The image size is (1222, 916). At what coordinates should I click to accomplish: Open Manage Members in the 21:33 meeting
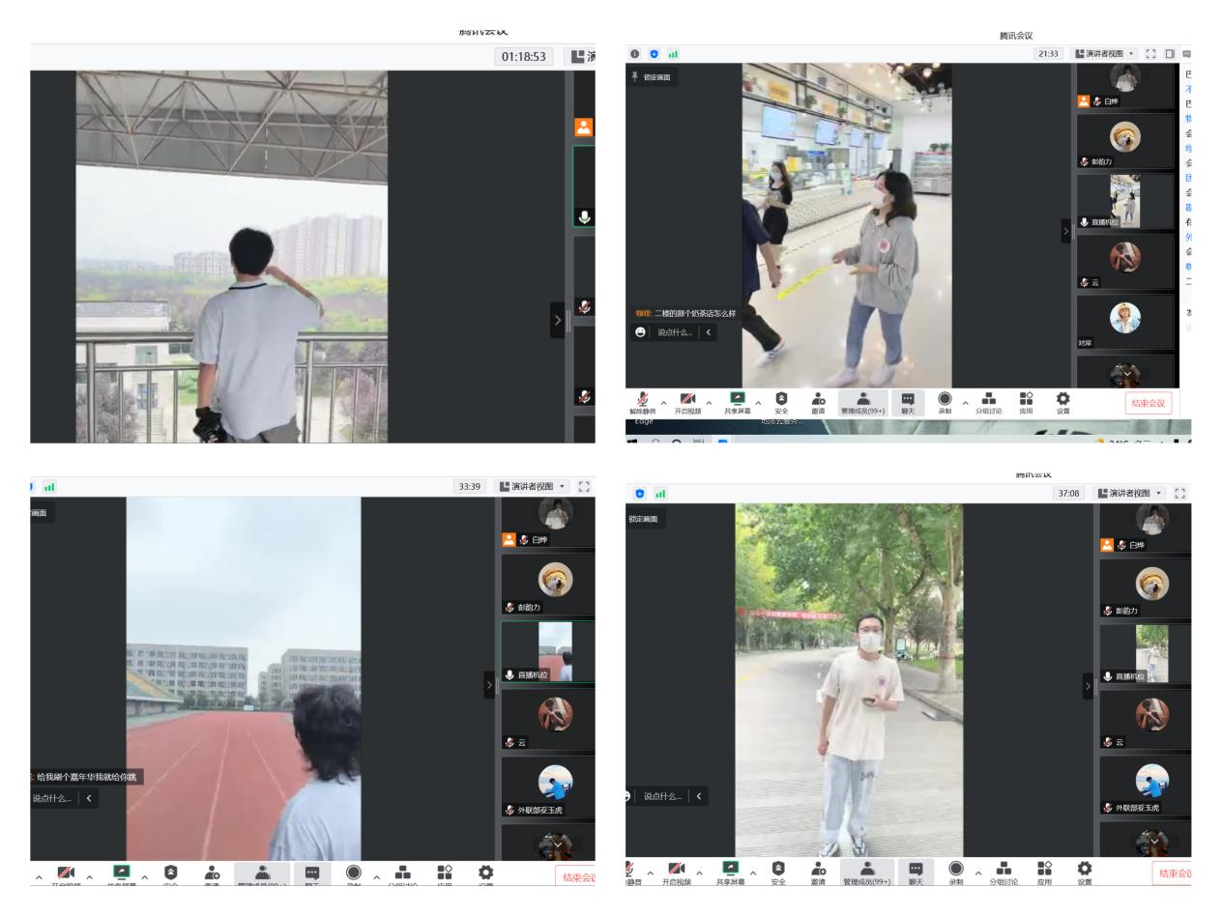tap(862, 400)
